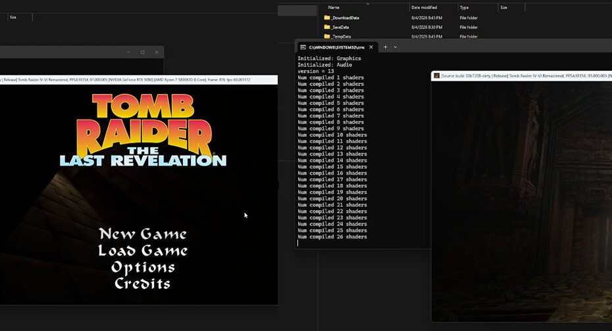Click File folder type of _SaveData row
Image resolution: width=612 pixels, height=331 pixels.
click(x=469, y=28)
